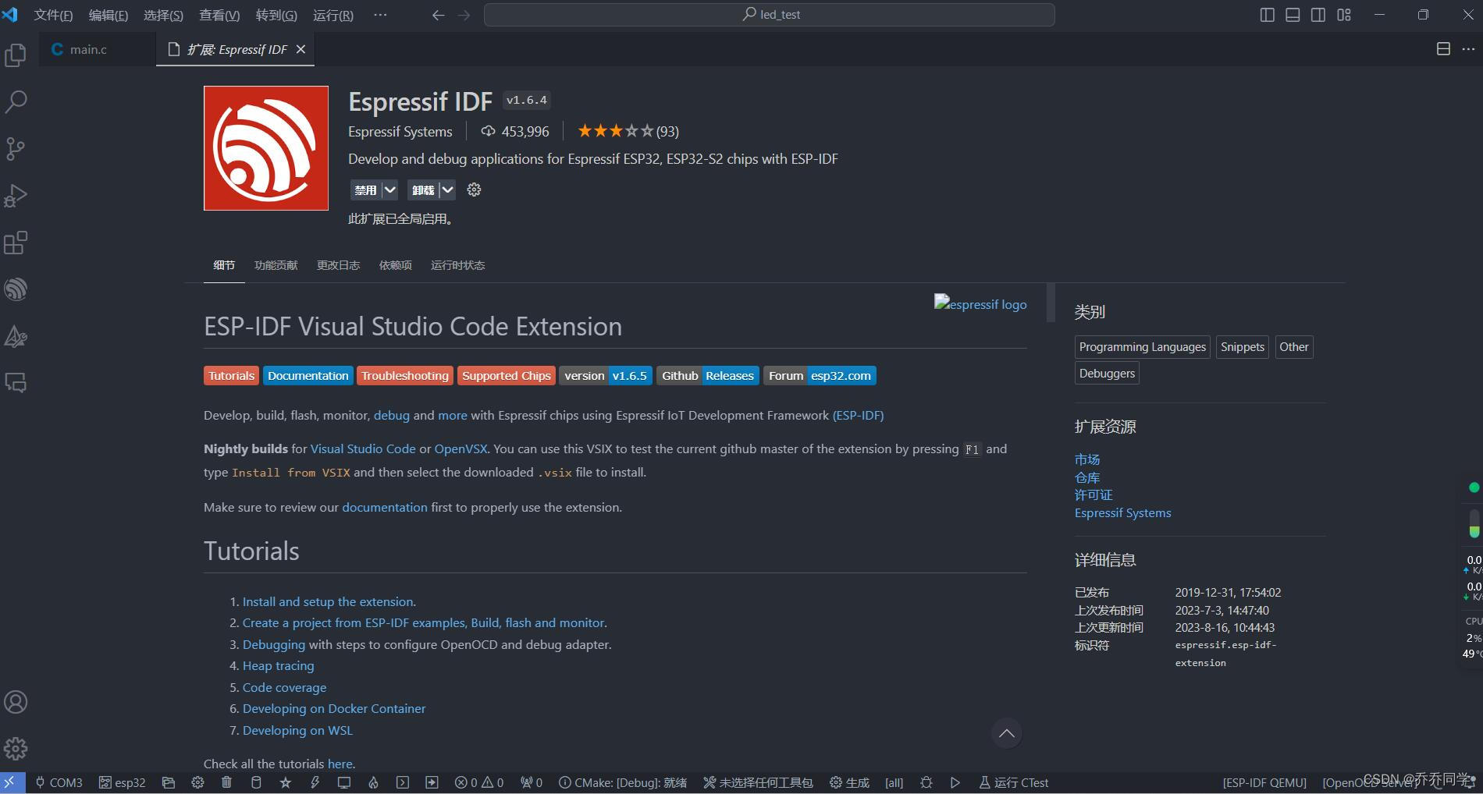The width and height of the screenshot is (1483, 794).
Task: Open the 文件(F) menu
Action: [53, 15]
